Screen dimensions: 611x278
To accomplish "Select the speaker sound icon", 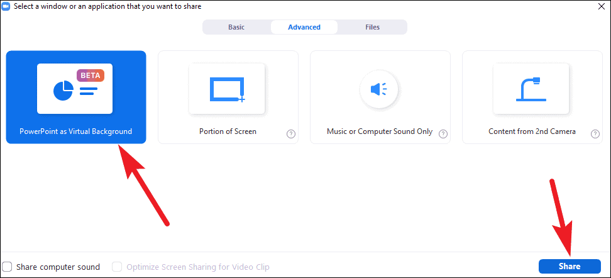I will tap(379, 90).
